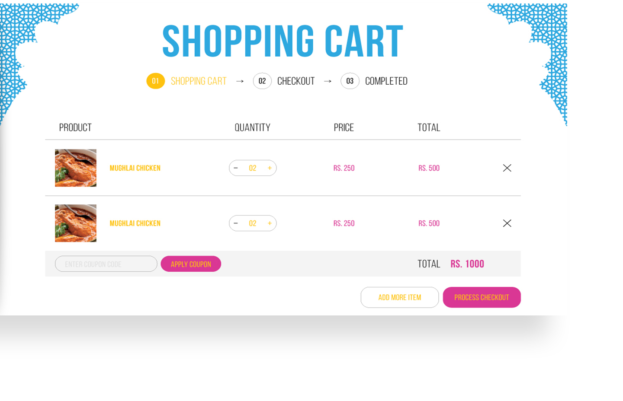
Task: Open first Mughlai Chicken product thumbnail
Action: 76,168
